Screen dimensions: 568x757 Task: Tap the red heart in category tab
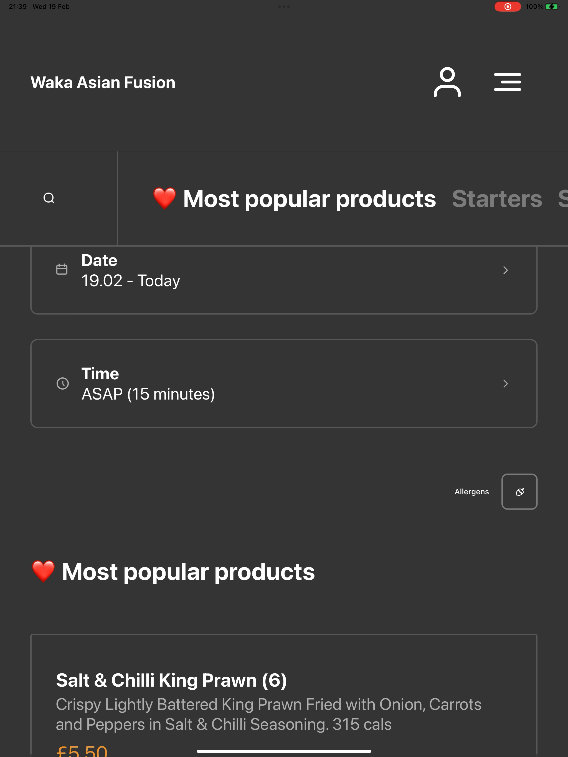click(164, 198)
